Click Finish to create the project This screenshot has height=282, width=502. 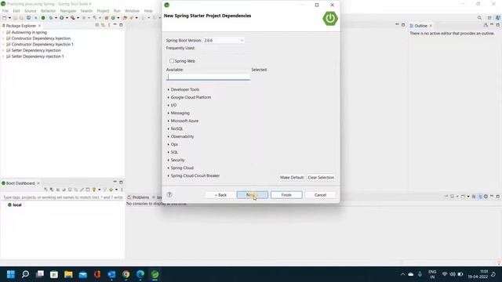[x=286, y=195]
